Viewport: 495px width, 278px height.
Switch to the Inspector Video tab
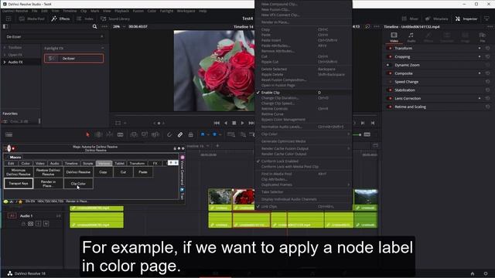(394, 37)
